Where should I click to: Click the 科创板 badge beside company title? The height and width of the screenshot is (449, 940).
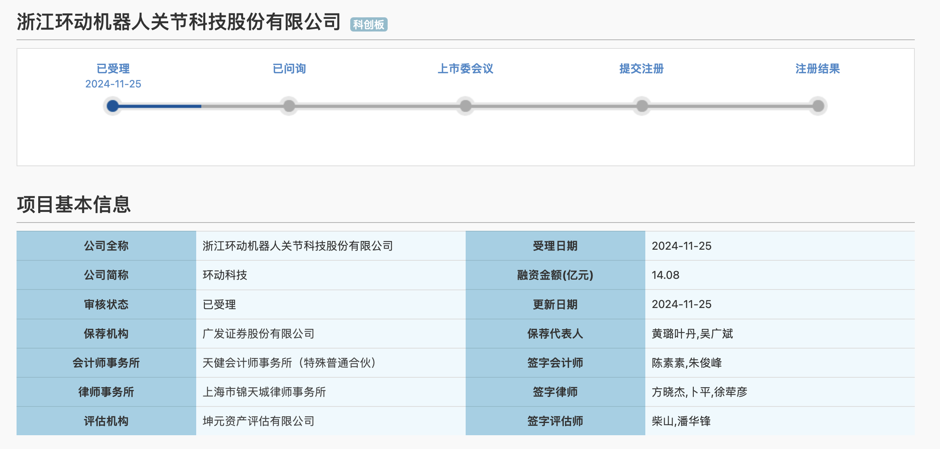point(369,24)
